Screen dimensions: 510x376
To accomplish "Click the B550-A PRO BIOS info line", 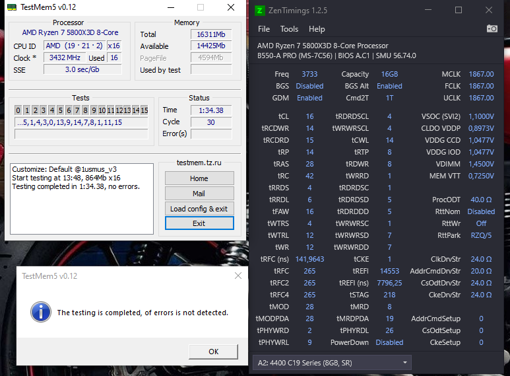I will click(336, 56).
